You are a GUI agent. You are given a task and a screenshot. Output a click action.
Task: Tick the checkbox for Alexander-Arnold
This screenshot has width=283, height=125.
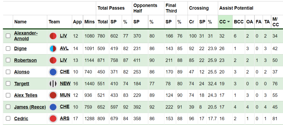(8, 36)
